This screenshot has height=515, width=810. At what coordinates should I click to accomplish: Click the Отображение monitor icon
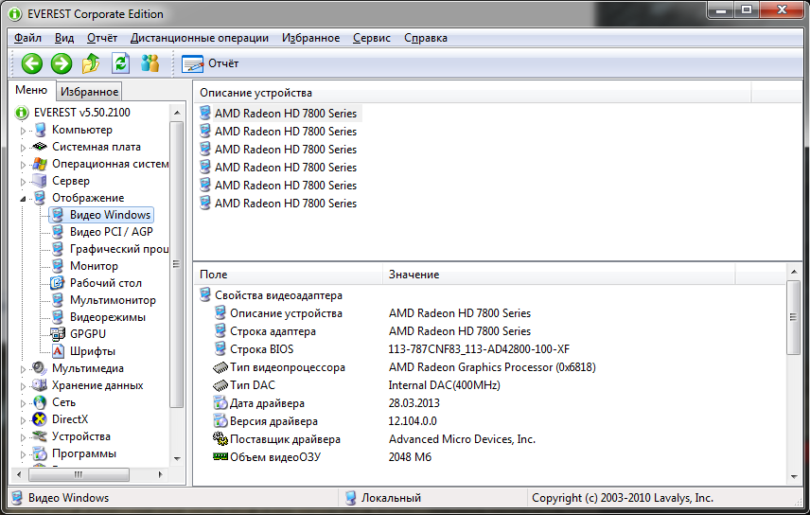pyautogui.click(x=41, y=198)
